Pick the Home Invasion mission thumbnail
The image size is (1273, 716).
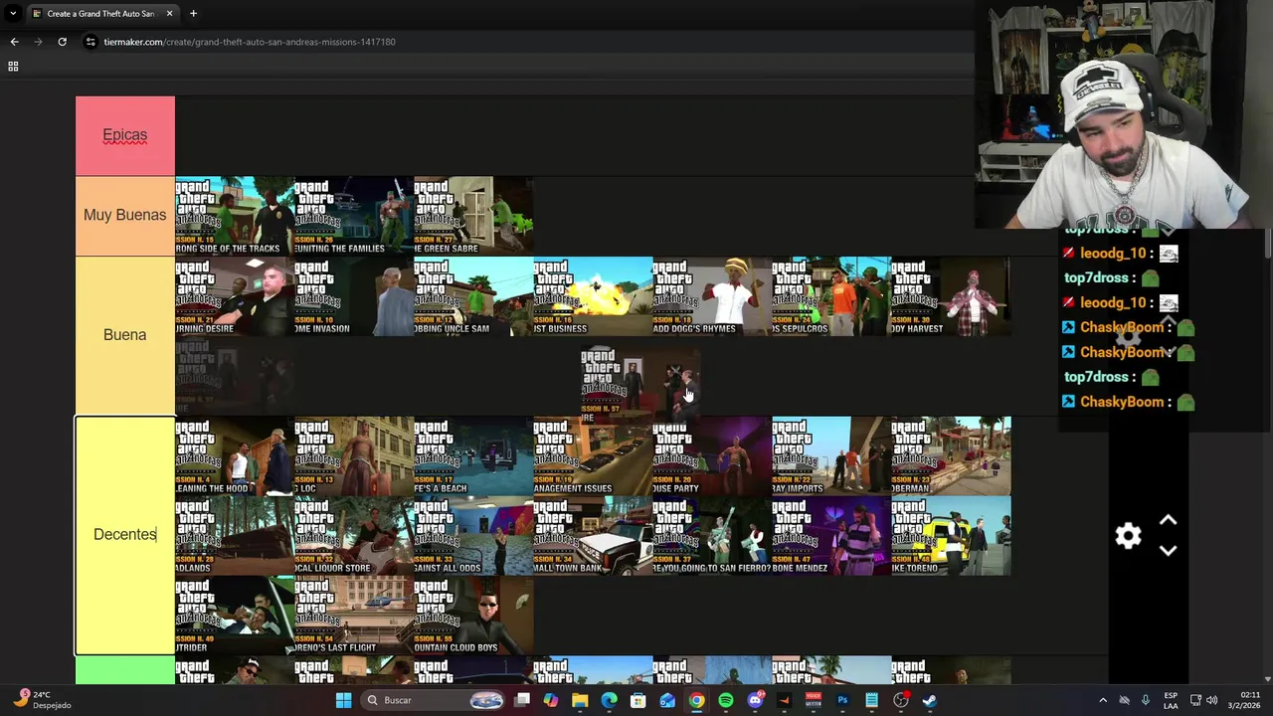coord(354,296)
